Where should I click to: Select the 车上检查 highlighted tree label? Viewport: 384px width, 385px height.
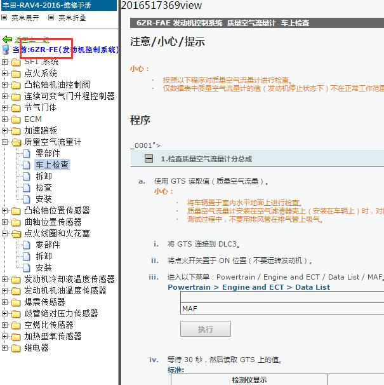[x=52, y=165]
